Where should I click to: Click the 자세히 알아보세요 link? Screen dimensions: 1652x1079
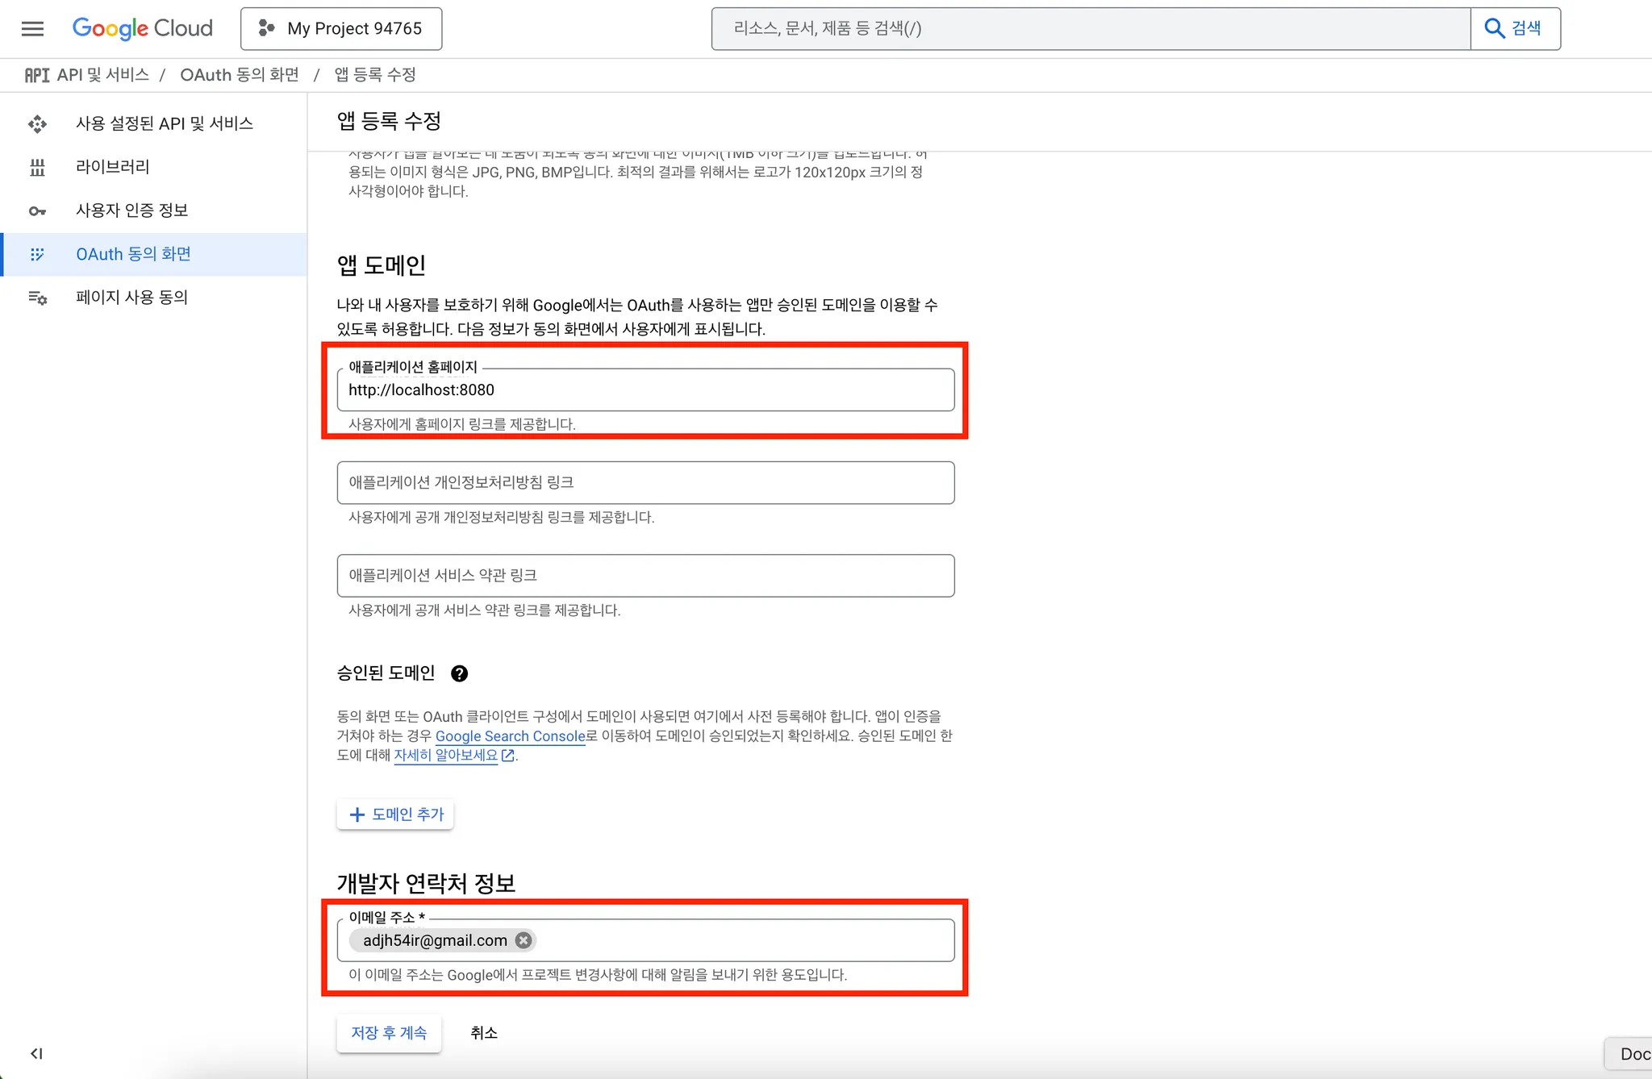click(445, 755)
